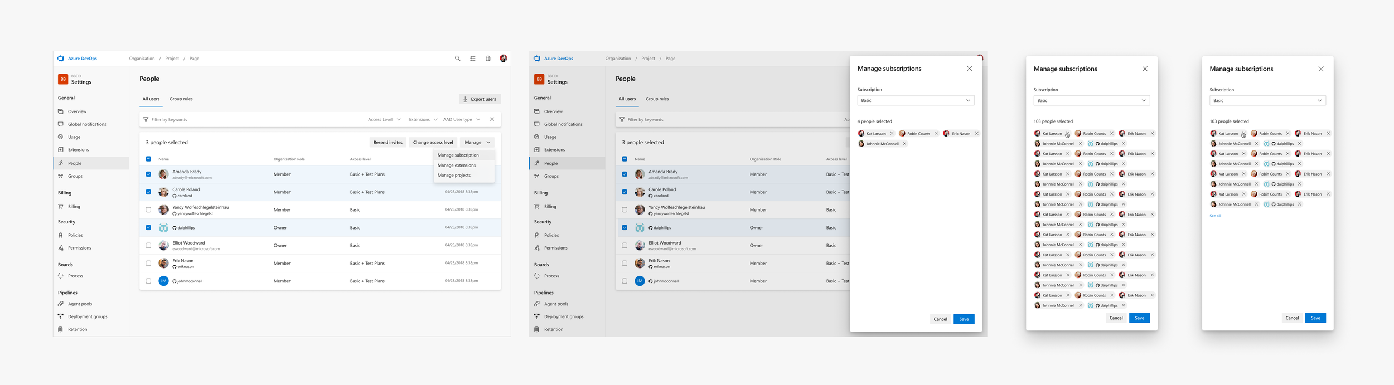Viewport: 1394px width, 385px height.
Task: Click Save in the dialog with See all
Action: 1315,318
